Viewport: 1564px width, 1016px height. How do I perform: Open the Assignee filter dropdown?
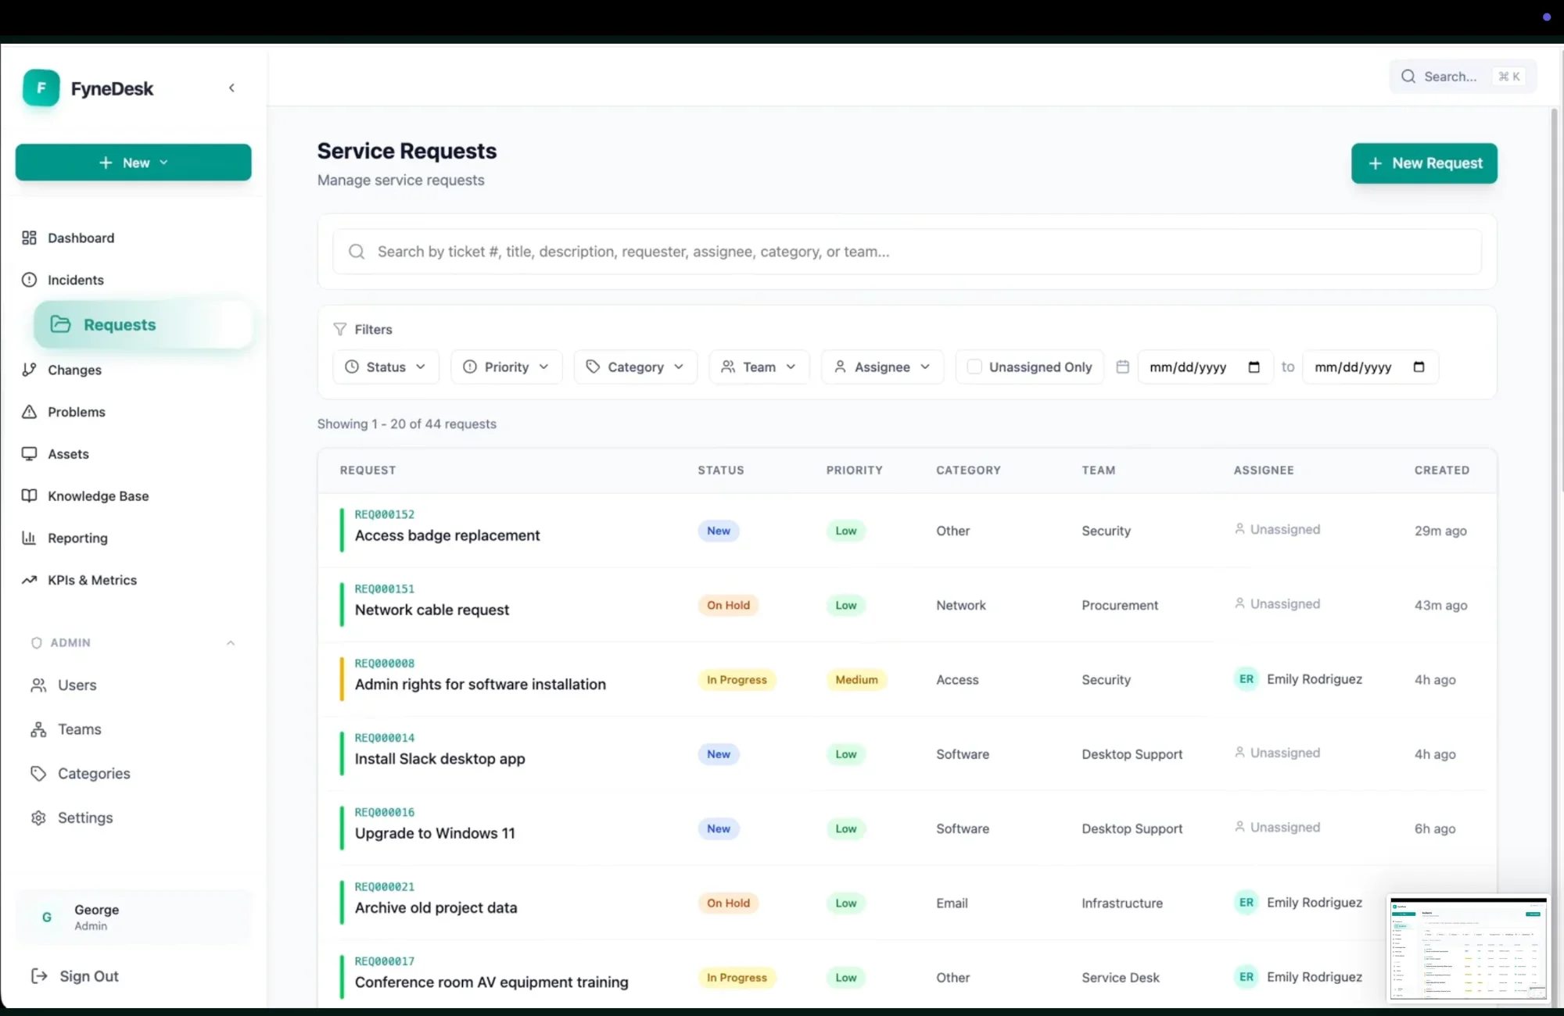point(882,367)
